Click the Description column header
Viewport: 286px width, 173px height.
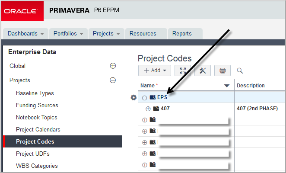tap(251, 86)
